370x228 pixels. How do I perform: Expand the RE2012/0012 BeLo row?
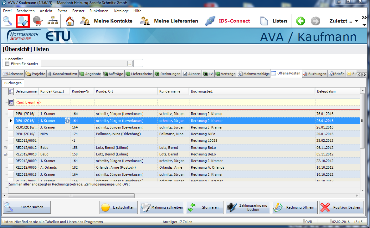[x=5, y=148]
